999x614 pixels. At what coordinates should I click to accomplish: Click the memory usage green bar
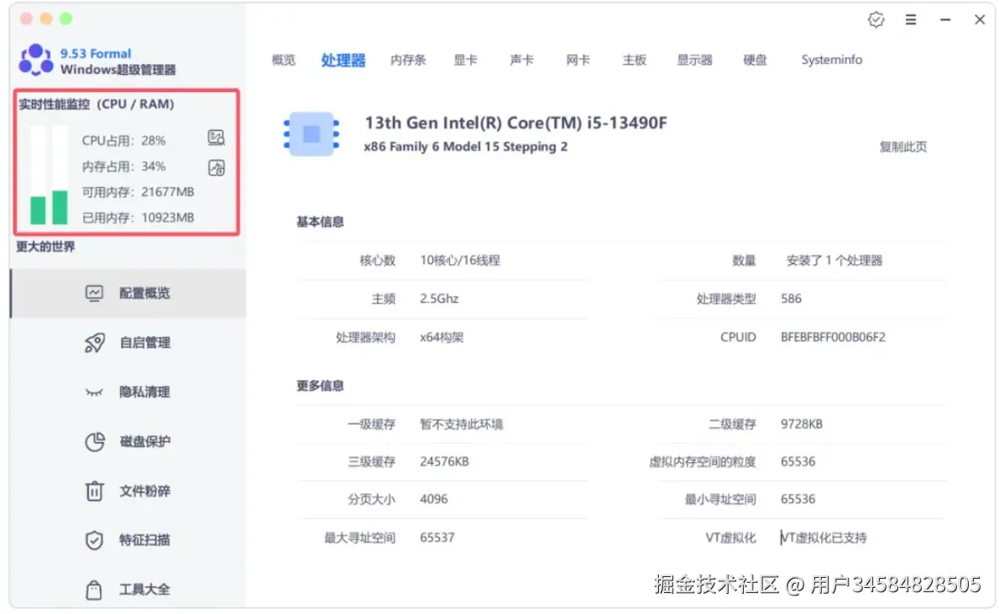[x=60, y=207]
